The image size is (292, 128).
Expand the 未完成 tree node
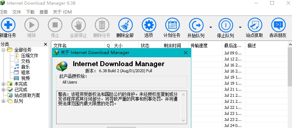pyautogui.click(x=3, y=84)
